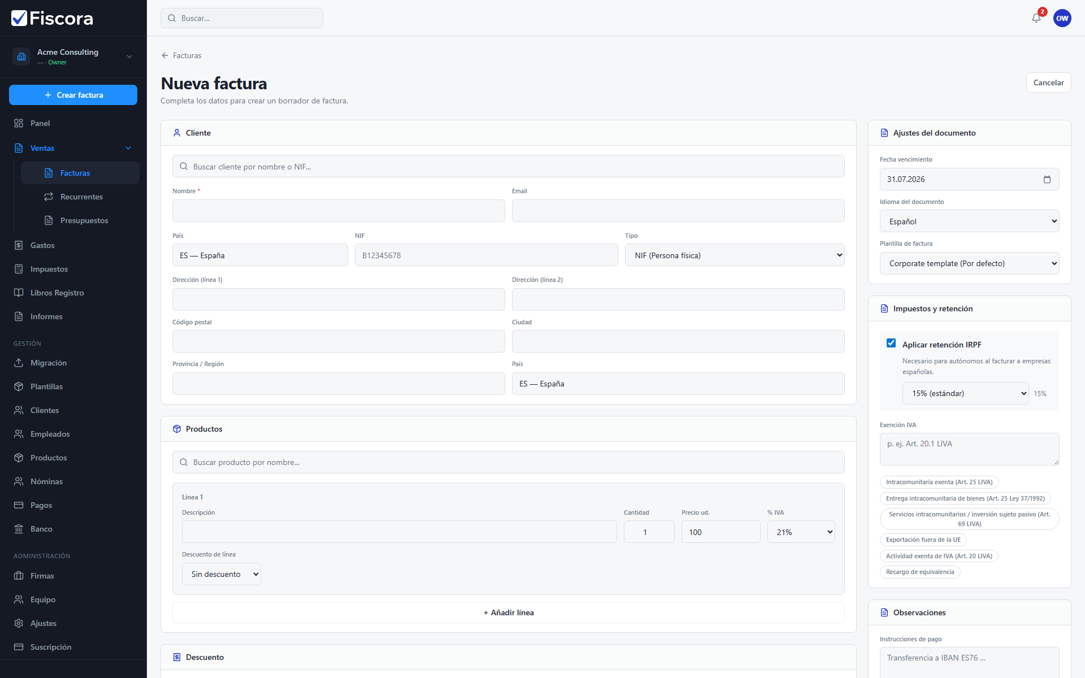Click the Plantillas box icon
Image resolution: width=1085 pixels, height=678 pixels.
(x=19, y=386)
